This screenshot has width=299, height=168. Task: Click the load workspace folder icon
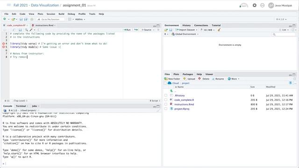(166, 30)
